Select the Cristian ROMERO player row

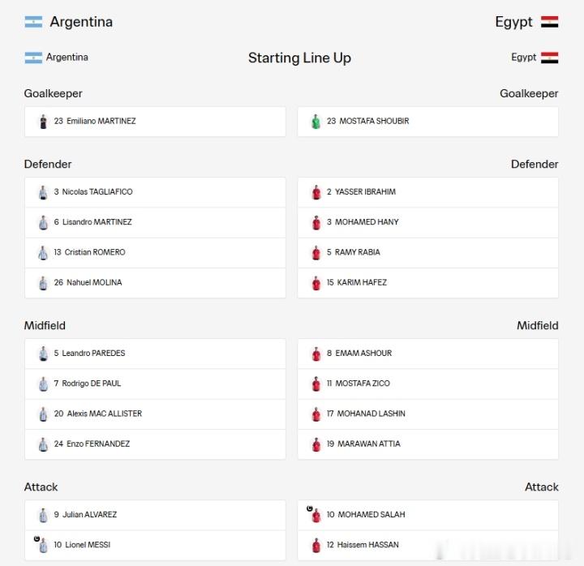[155, 252]
